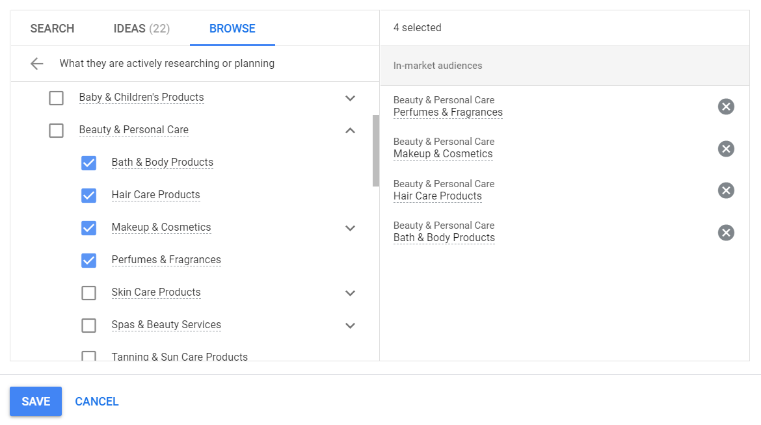Check the Spas & Beauty Services checkbox
This screenshot has width=761, height=425.
coord(88,325)
